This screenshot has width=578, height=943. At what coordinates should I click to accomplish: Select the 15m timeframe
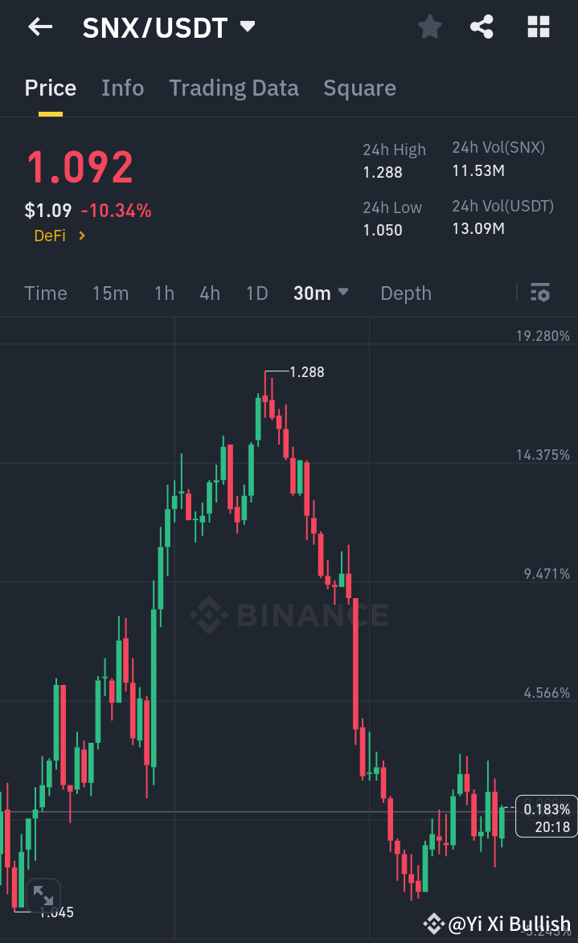110,293
